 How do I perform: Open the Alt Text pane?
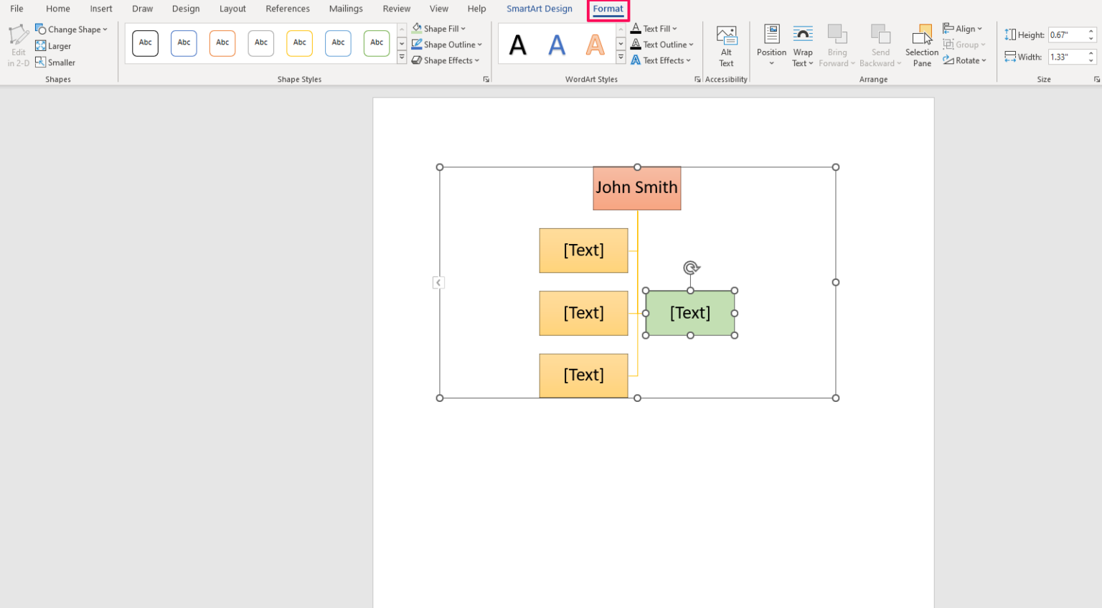pyautogui.click(x=726, y=45)
